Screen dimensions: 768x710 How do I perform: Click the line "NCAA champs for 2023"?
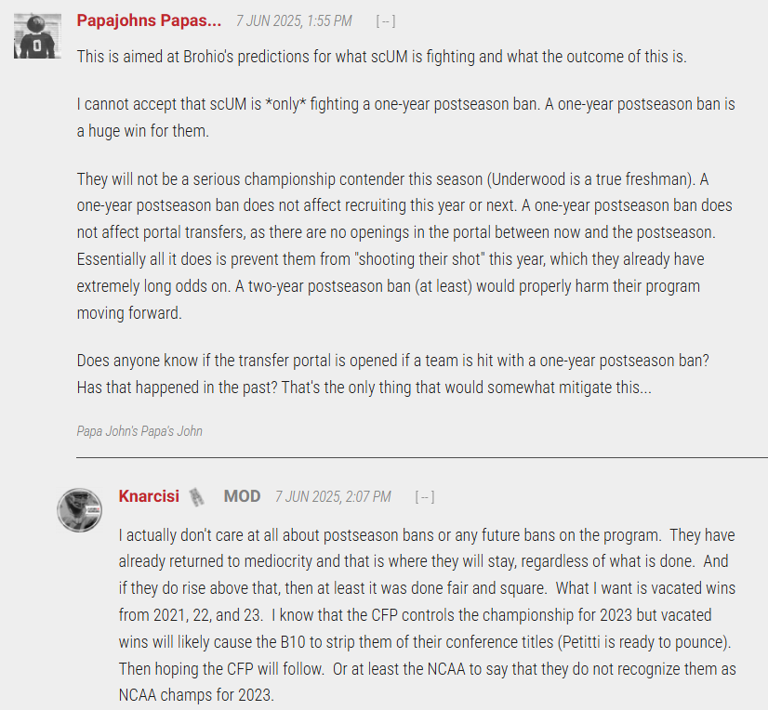click(196, 695)
